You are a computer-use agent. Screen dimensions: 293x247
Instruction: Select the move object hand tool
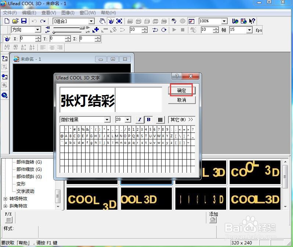pos(102,21)
